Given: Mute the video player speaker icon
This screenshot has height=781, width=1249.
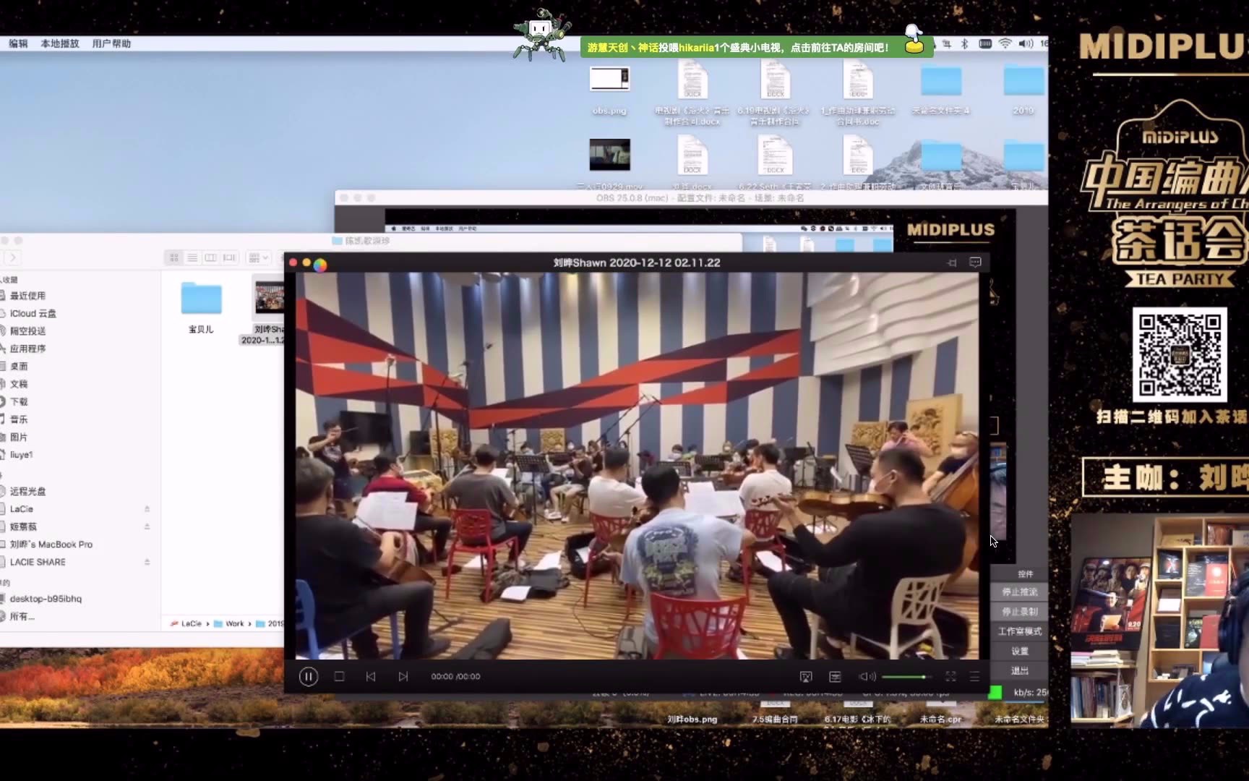Looking at the screenshot, I should click(x=867, y=676).
